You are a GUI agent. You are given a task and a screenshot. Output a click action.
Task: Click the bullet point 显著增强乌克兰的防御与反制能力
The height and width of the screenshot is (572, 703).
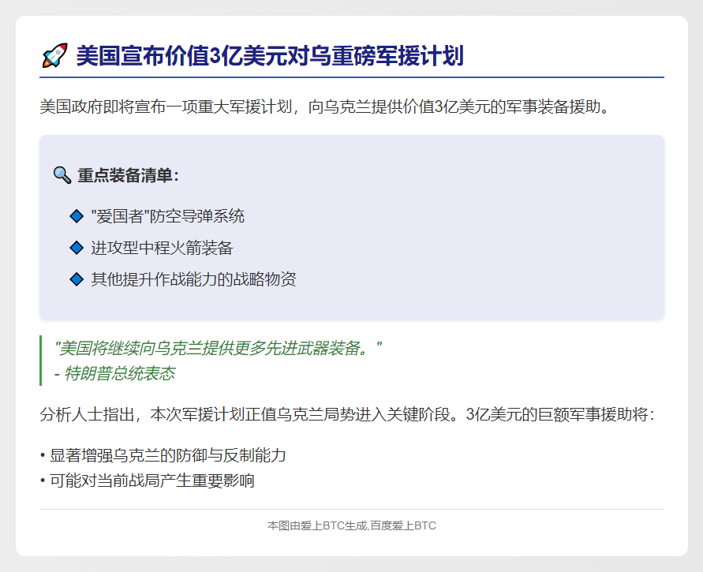pyautogui.click(x=163, y=455)
